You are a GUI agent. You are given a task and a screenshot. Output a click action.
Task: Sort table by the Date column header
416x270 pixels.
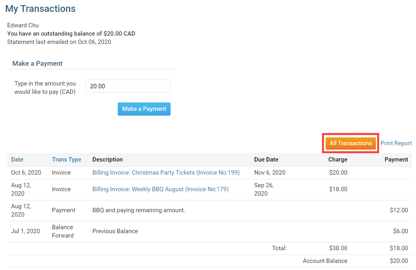click(x=17, y=160)
